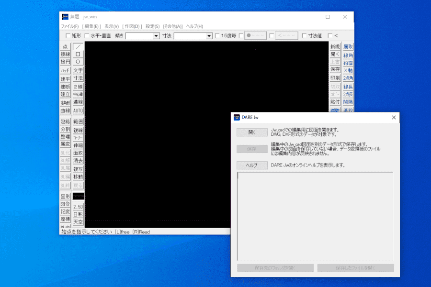Viewport: 431px width, 287px height.
Task: Activate the 連線 continuous line tool
Action: coord(78,102)
